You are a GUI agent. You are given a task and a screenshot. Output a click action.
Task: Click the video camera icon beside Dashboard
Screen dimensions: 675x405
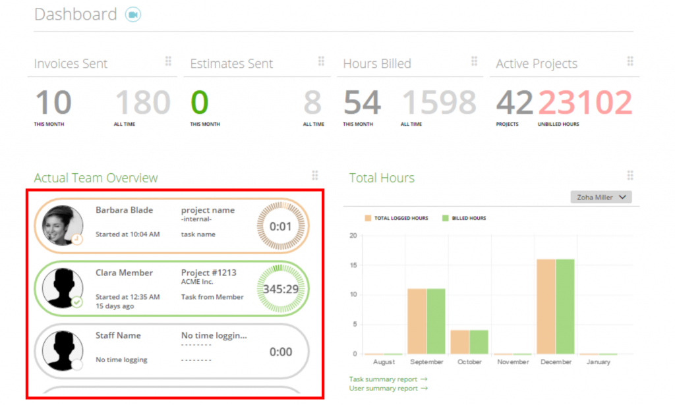click(133, 14)
